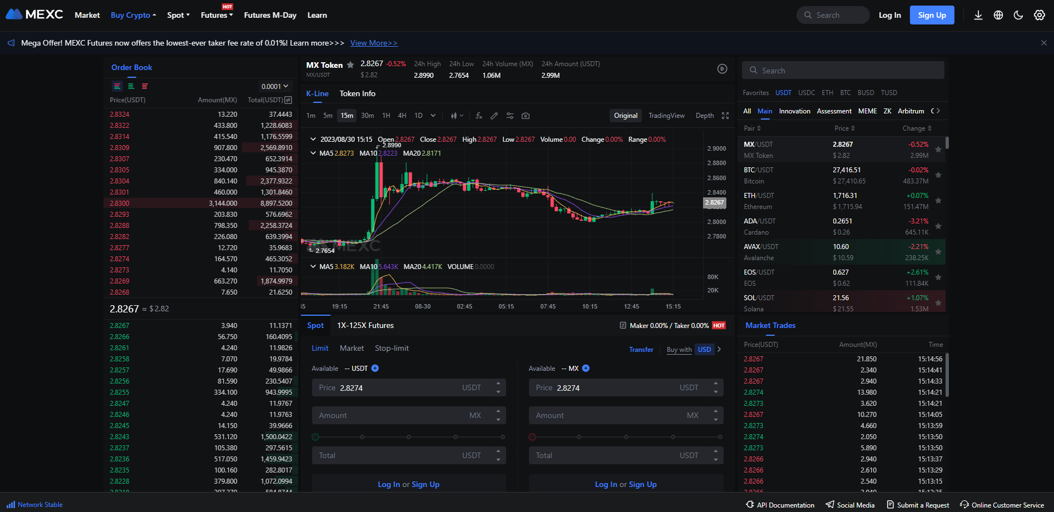Favorite the SOL/USDT pair star
1054x512 pixels.
click(x=938, y=303)
